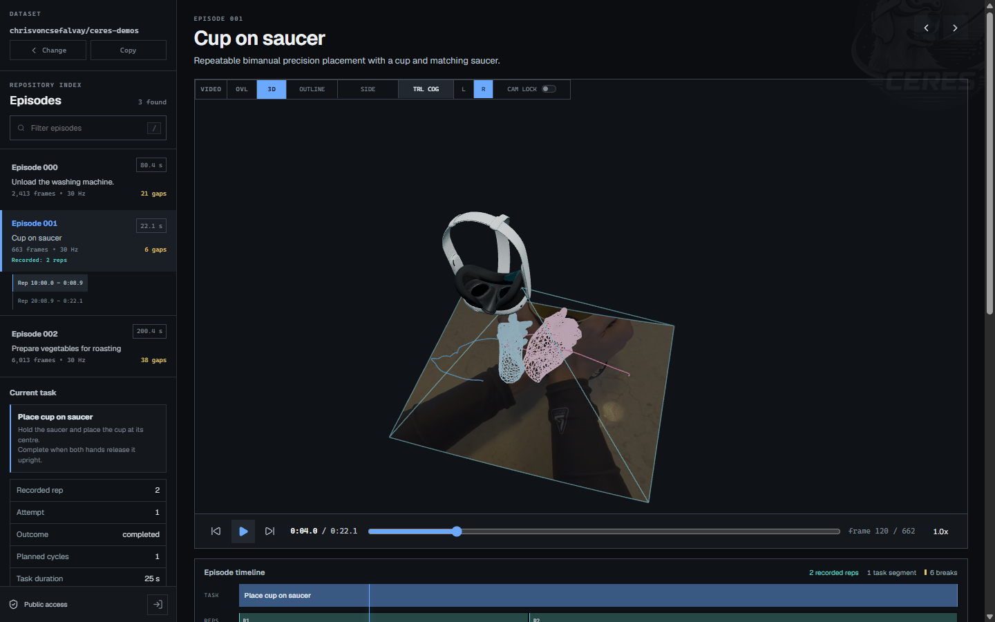Click the 2 recorded reps label

pyautogui.click(x=834, y=573)
